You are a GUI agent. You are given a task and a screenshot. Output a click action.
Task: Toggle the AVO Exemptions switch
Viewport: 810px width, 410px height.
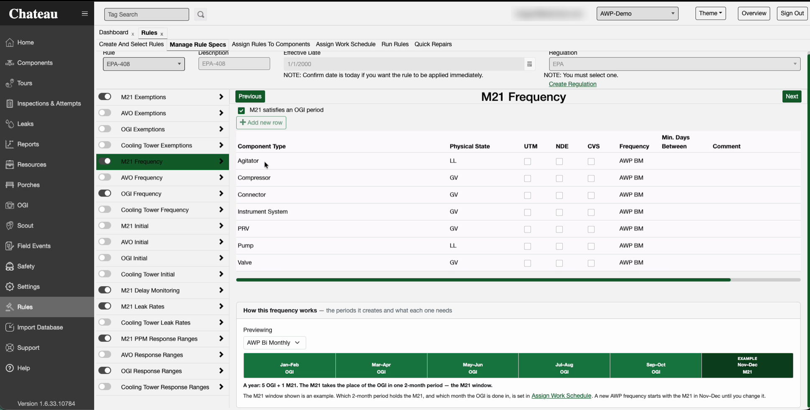(x=105, y=113)
